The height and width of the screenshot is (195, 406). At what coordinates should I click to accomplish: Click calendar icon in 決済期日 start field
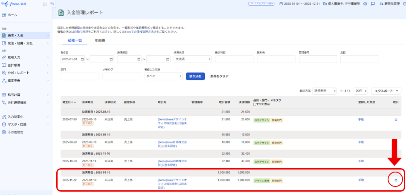click(x=139, y=59)
